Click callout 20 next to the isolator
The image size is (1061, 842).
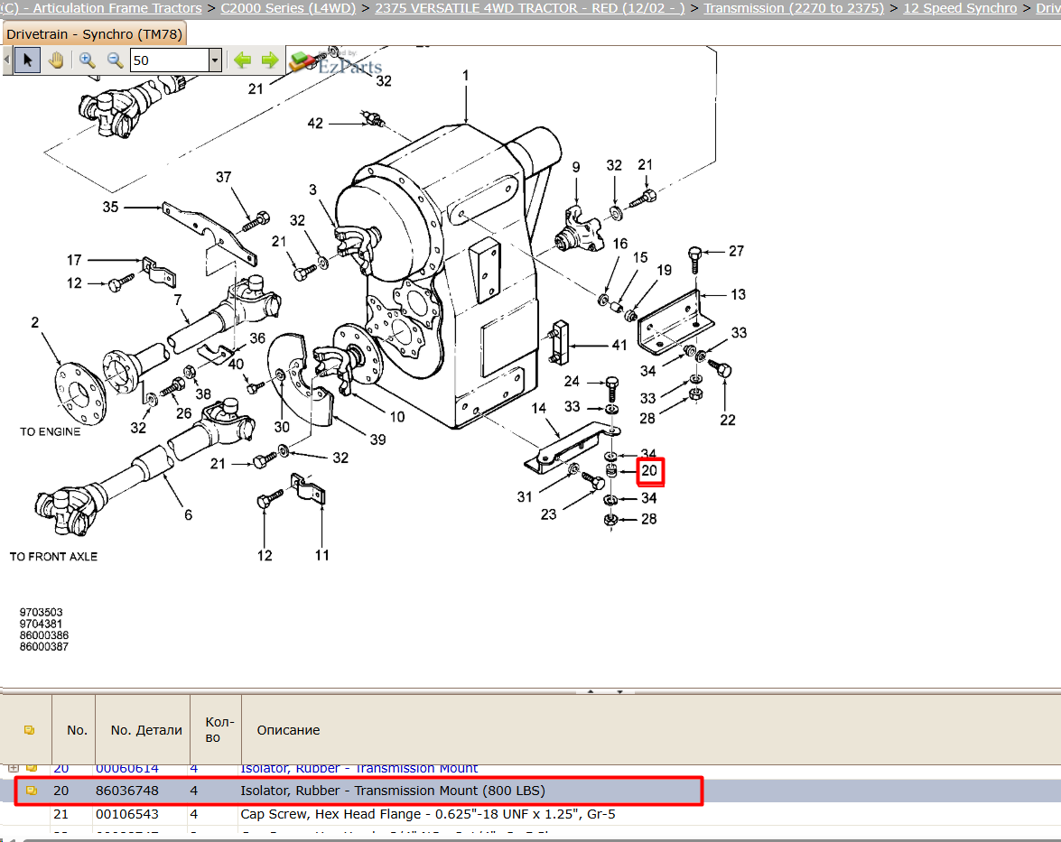649,471
